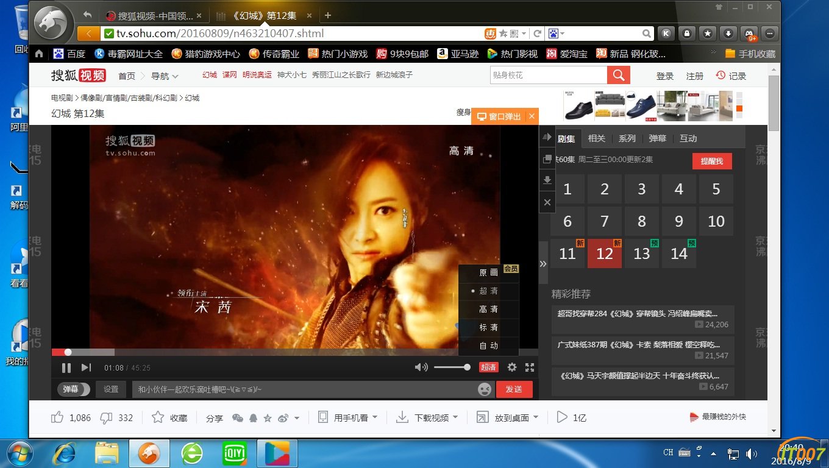Switch to the 弹幕 sidebar tab
This screenshot has height=468, width=829.
tap(658, 138)
